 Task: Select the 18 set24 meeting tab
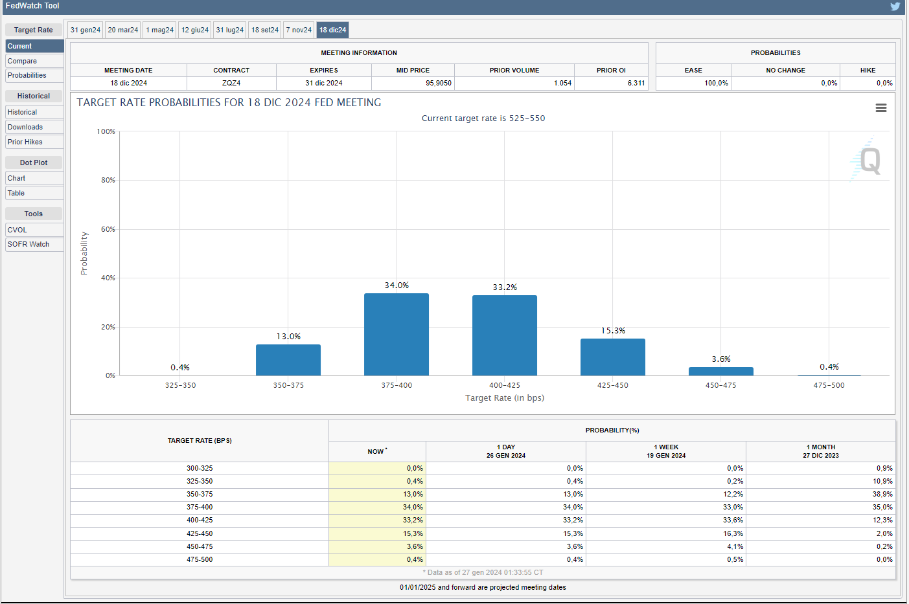pos(265,30)
